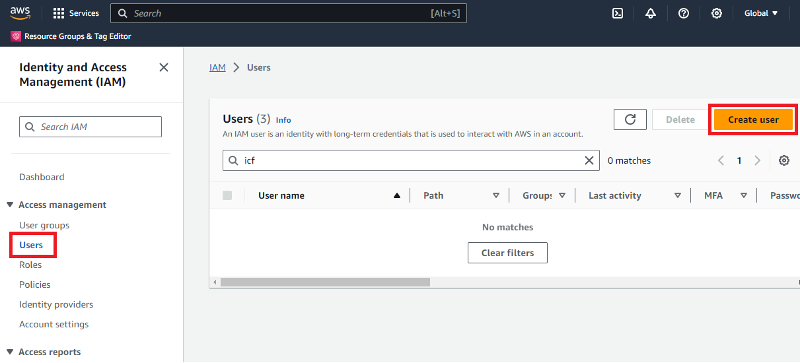Click magnifier icon in top search bar
The height and width of the screenshot is (363, 800).
(123, 13)
